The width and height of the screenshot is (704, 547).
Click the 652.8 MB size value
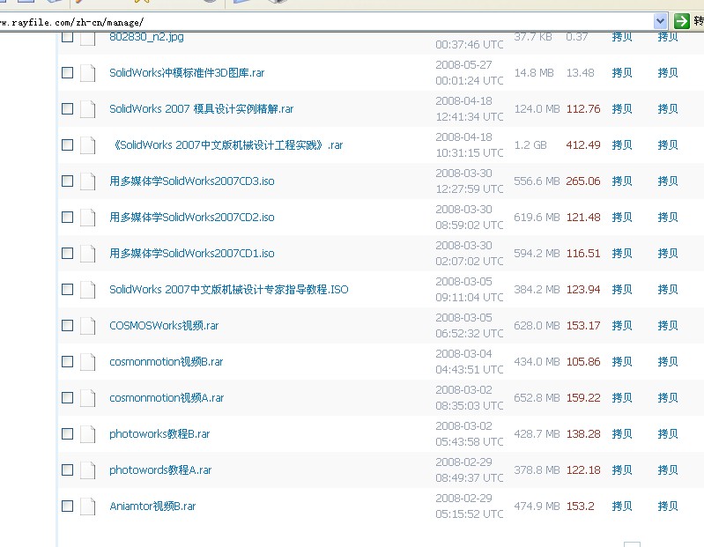pos(537,398)
